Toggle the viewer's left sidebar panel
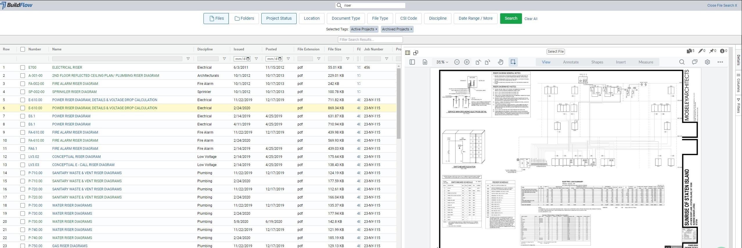This screenshot has height=248, width=742. point(412,62)
